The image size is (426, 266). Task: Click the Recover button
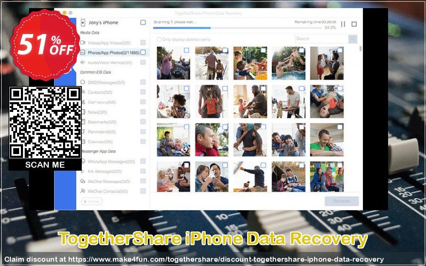[342, 201]
